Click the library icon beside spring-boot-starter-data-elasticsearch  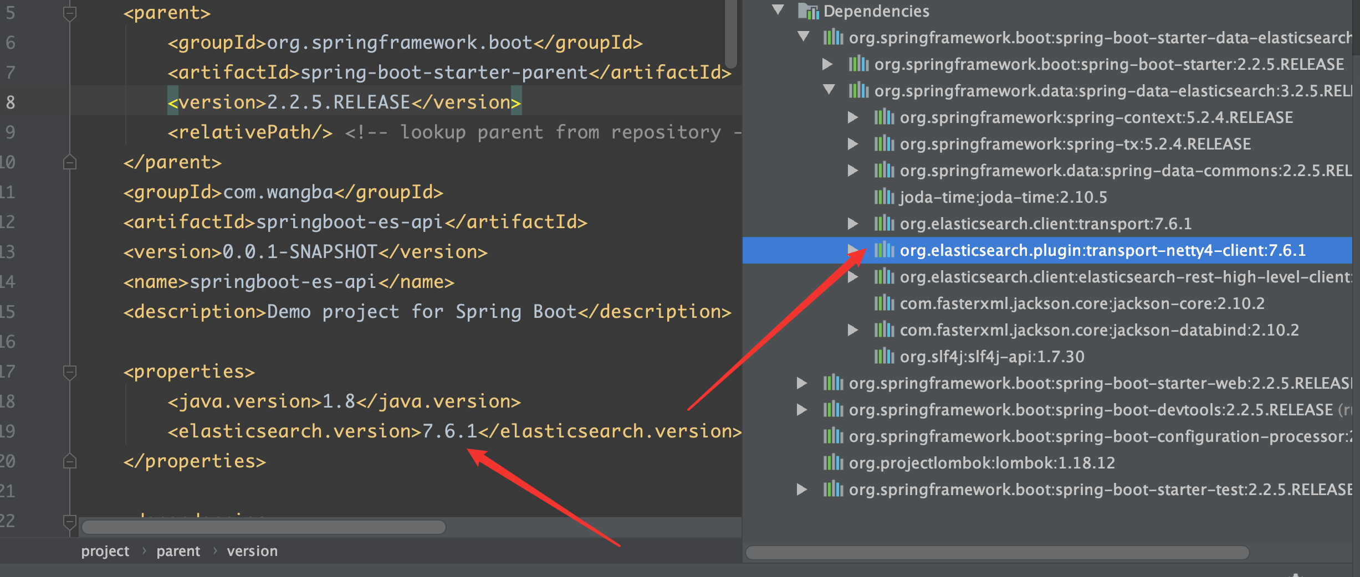pos(833,38)
